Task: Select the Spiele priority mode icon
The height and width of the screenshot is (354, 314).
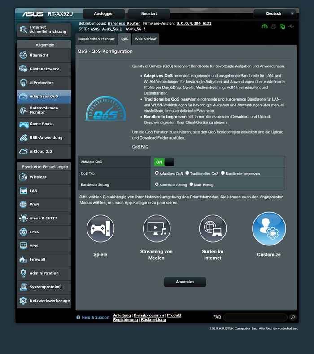Action: coord(100,228)
